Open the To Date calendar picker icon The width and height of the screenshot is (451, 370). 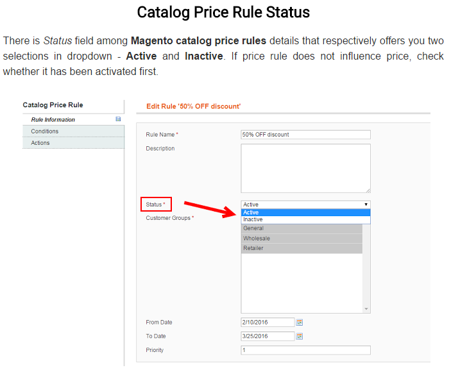click(x=299, y=336)
